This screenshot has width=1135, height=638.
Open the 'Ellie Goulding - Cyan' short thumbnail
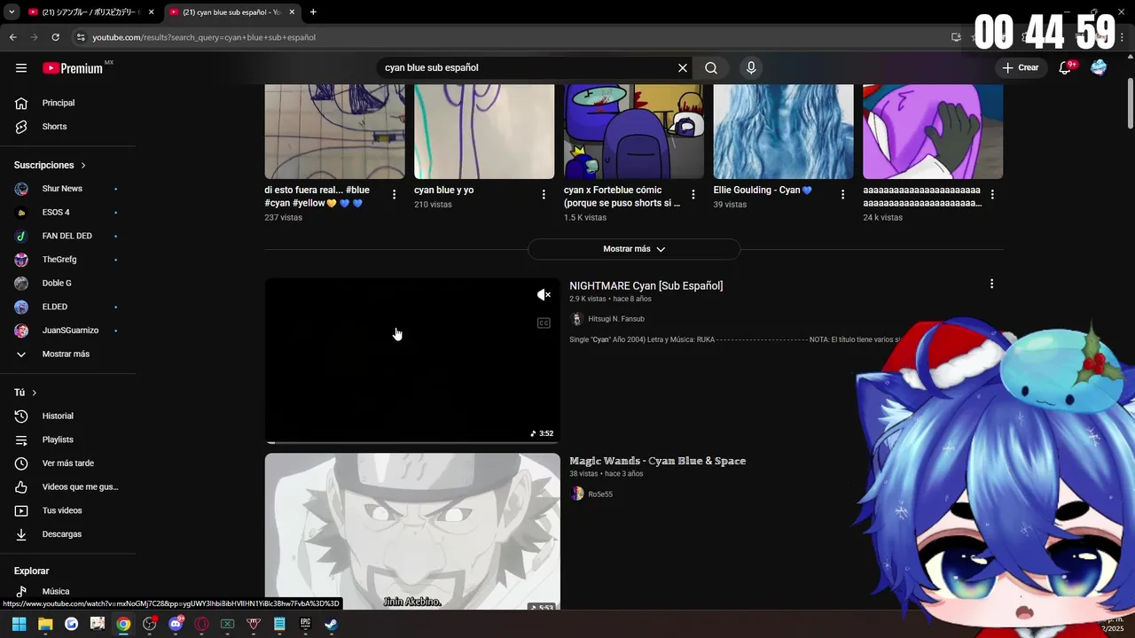point(784,132)
